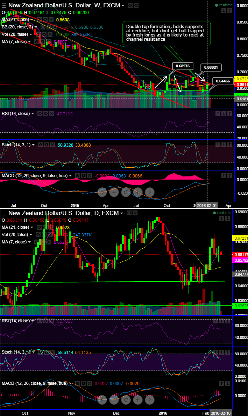
Task: Toggle visibility of weekly MACD indicator
Action: [x=78, y=176]
